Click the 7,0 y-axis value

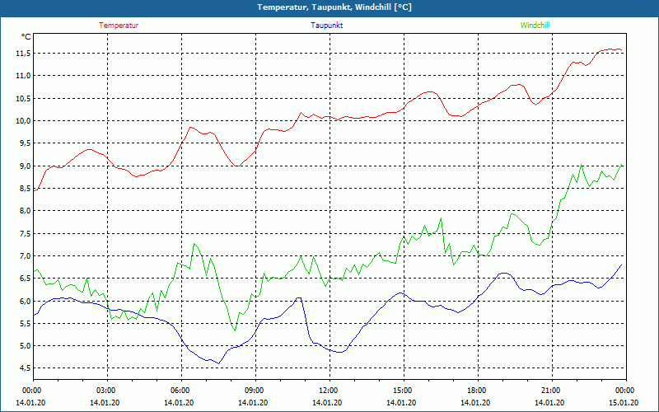point(26,256)
